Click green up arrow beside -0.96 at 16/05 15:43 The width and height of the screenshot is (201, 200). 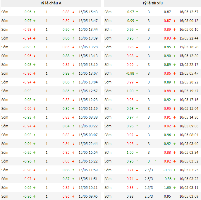(x=35, y=12)
